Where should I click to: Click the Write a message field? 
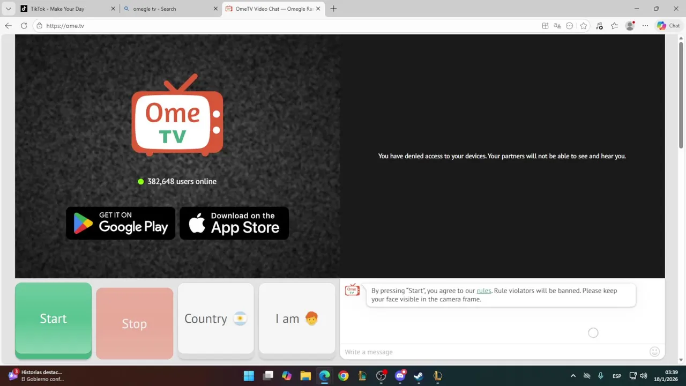[493, 352]
